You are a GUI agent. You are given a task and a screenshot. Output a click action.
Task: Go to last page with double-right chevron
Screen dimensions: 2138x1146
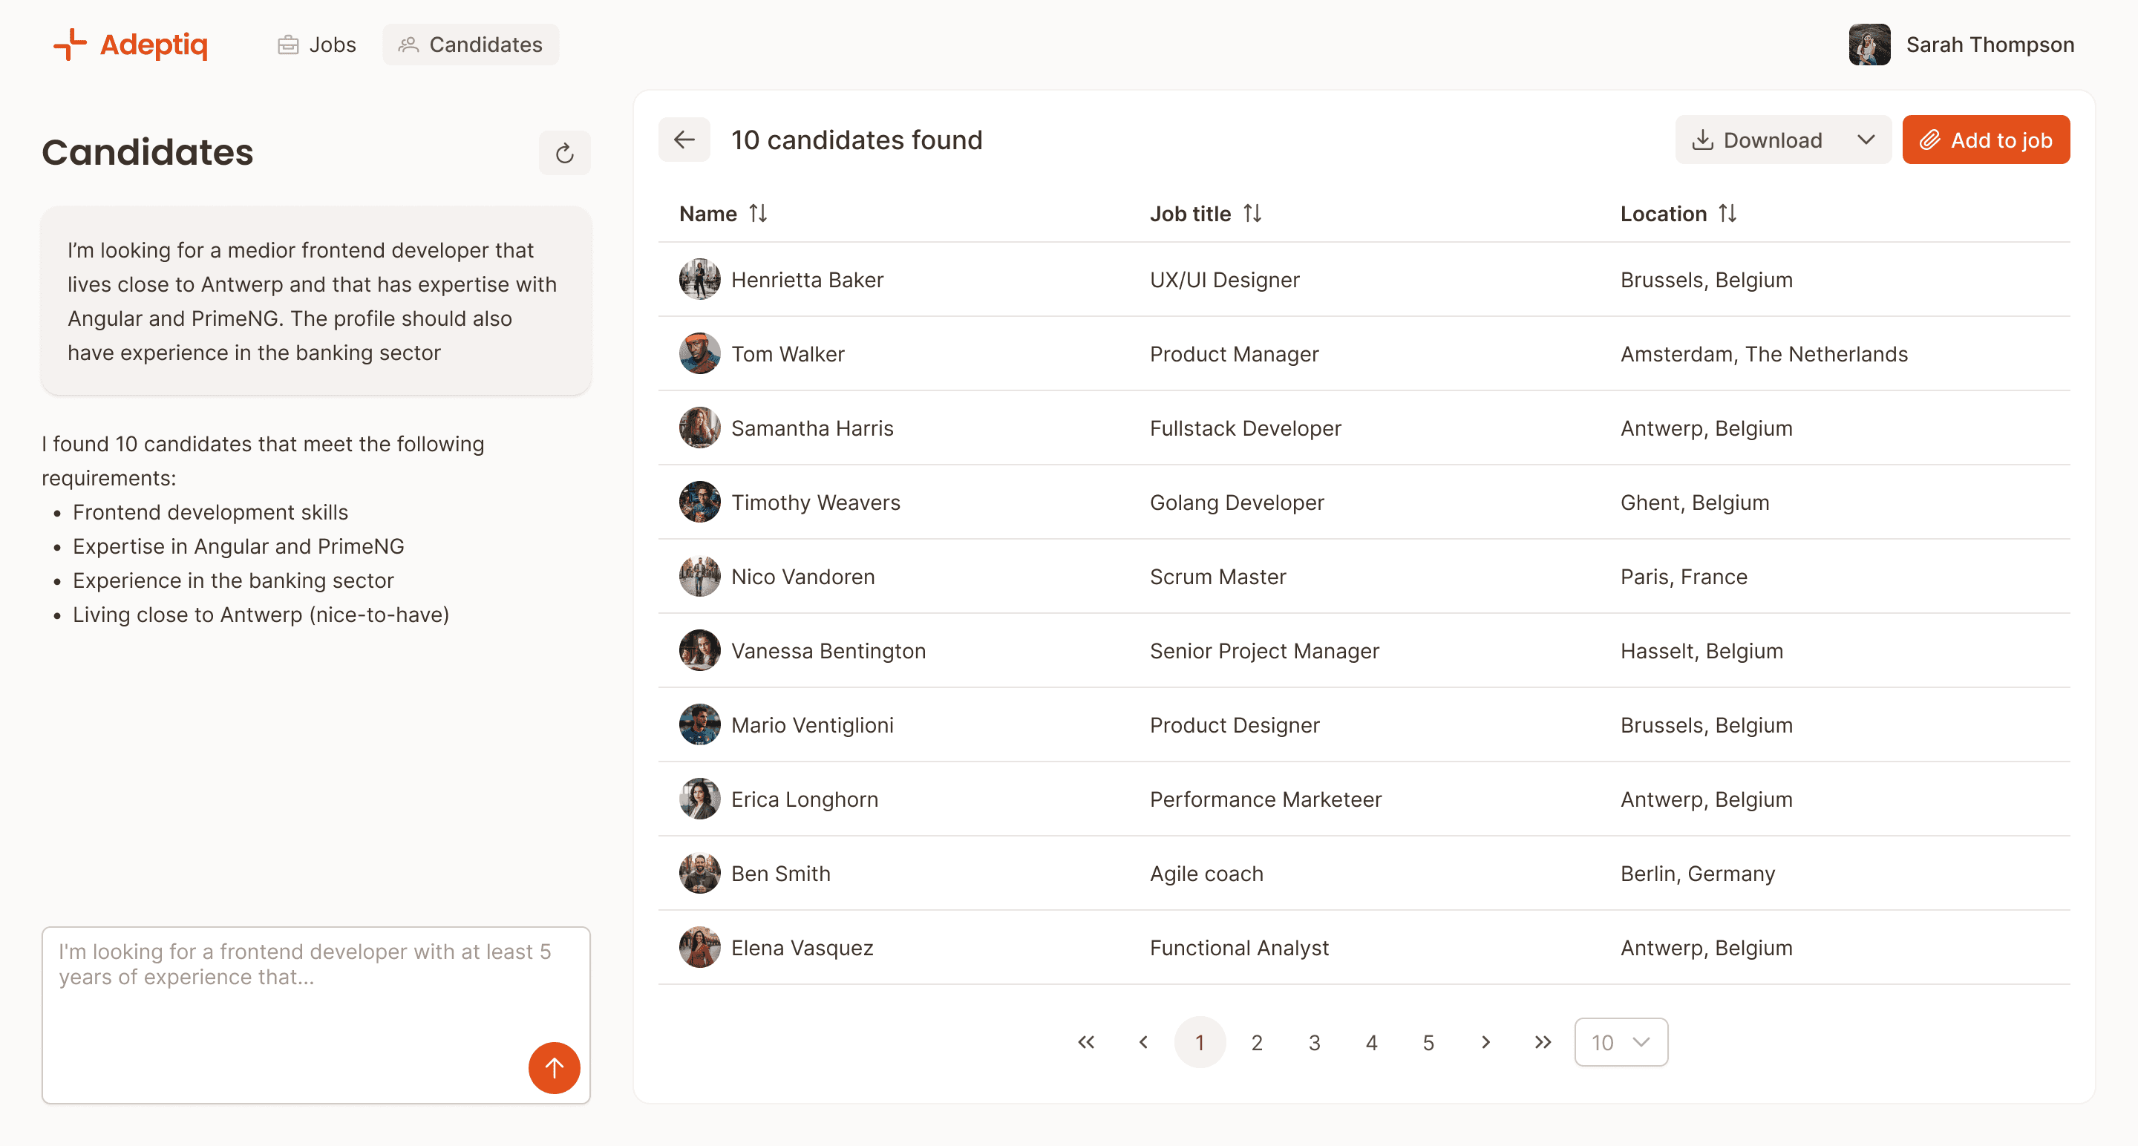[1541, 1042]
